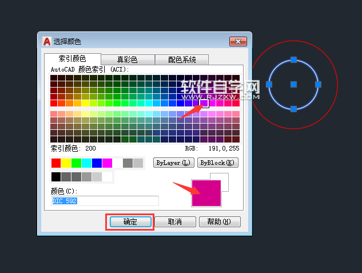The width and height of the screenshot is (362, 273).
Task: Open help with the 帮助 (H) button
Action: pyautogui.click(x=220, y=221)
